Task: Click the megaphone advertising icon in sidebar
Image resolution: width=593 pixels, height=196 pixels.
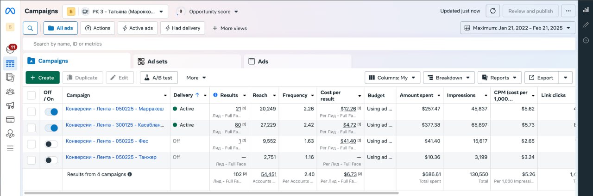Action: pyautogui.click(x=10, y=105)
